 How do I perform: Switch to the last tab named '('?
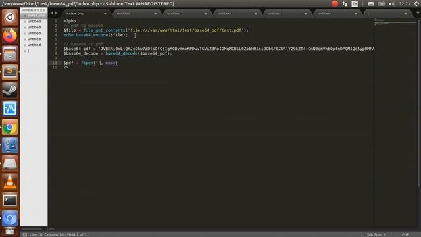point(387,13)
